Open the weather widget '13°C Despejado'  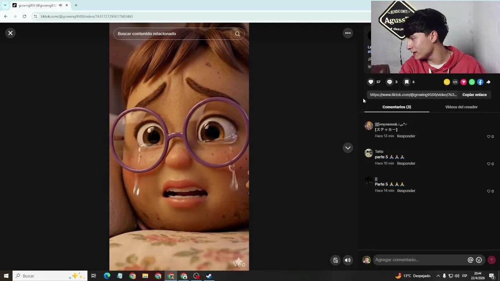(x=412, y=276)
